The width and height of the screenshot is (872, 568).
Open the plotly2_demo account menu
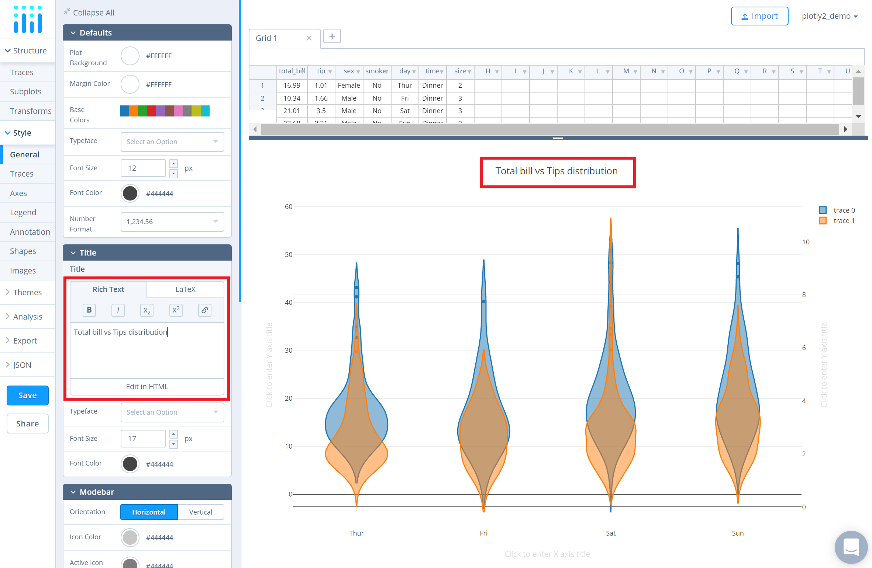tap(829, 16)
